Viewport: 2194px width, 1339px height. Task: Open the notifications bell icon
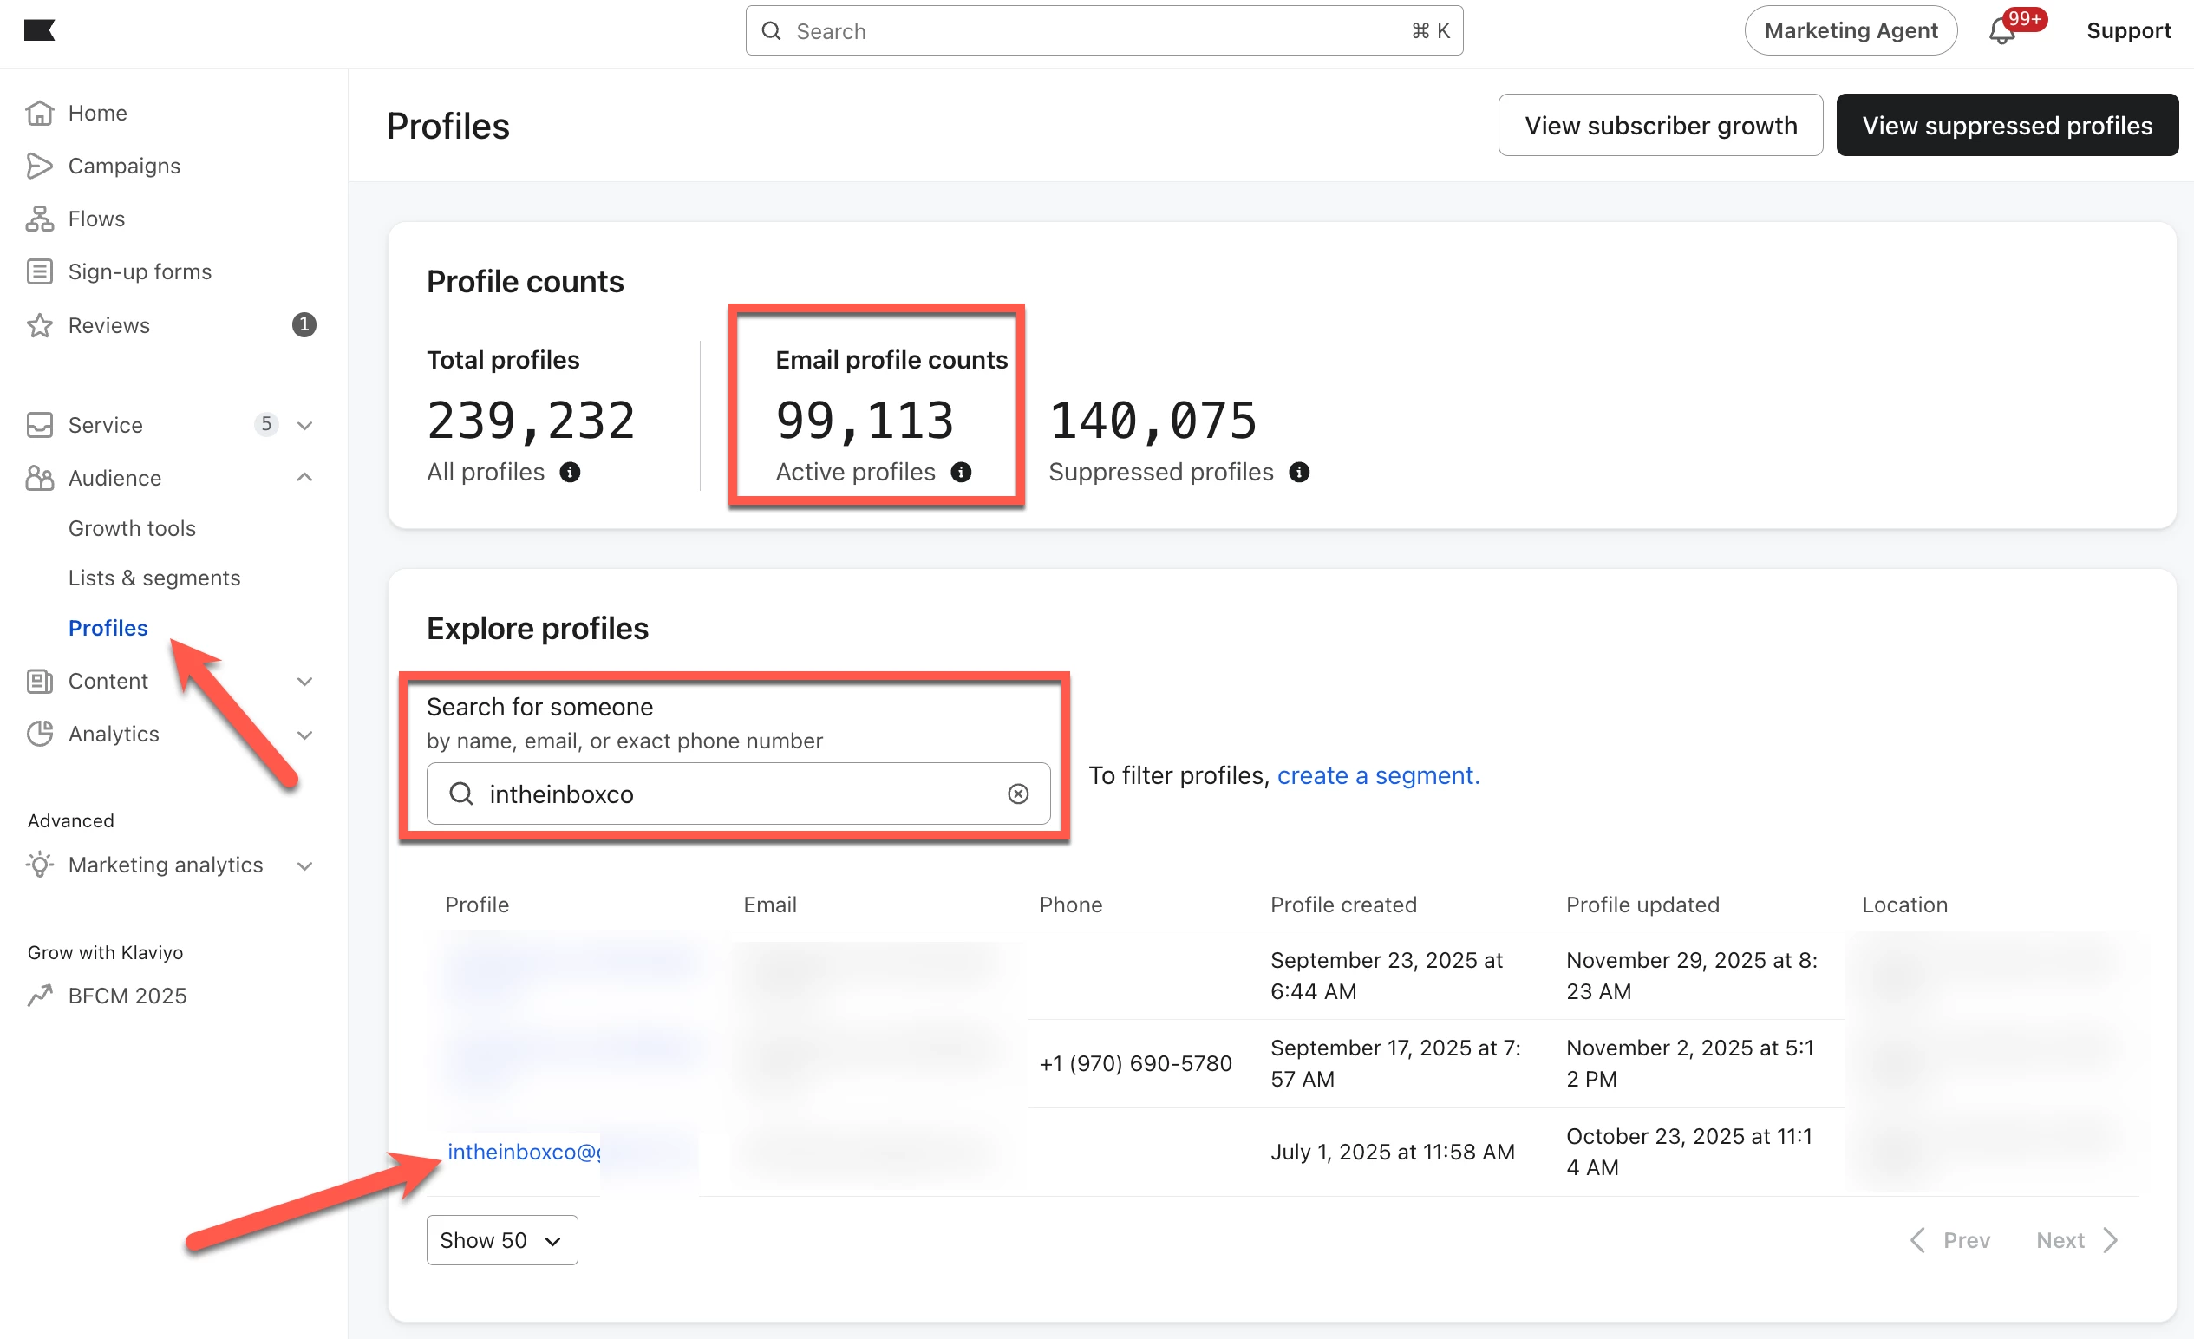(2001, 31)
